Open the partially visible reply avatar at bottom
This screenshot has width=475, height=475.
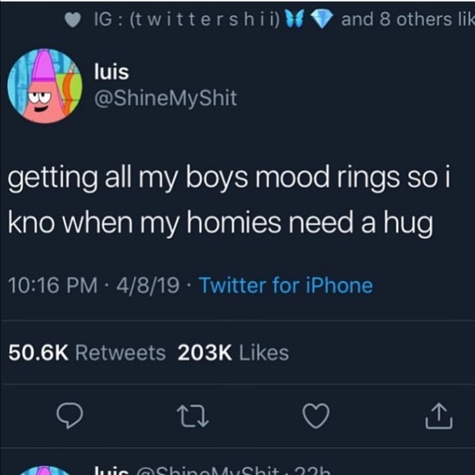pyautogui.click(x=45, y=470)
